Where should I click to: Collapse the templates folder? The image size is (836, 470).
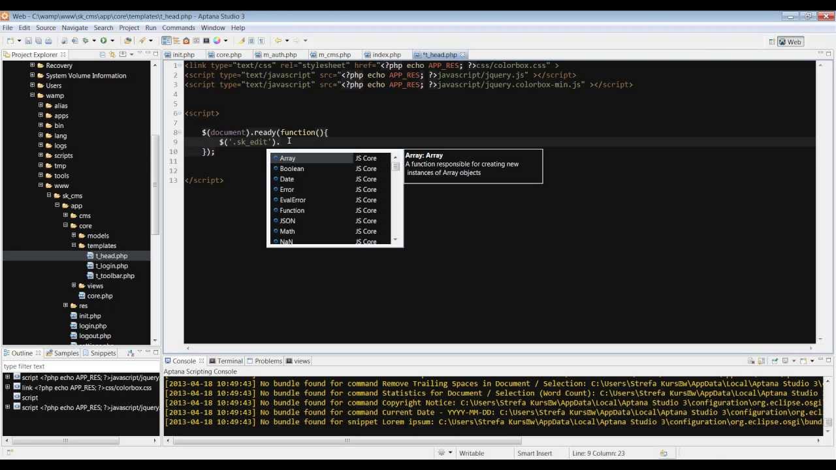click(x=74, y=245)
